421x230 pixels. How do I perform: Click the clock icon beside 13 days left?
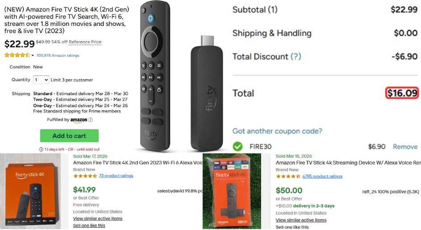41,150
